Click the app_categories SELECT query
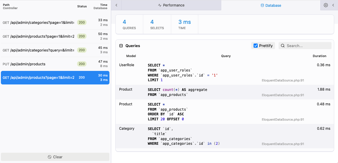This screenshot has width=338, height=163. (184, 136)
